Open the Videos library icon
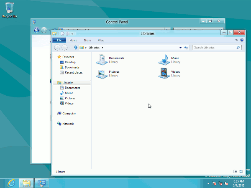 coord(164,73)
